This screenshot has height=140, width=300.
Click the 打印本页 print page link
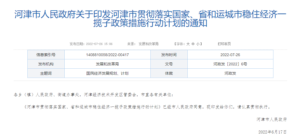click(224, 44)
